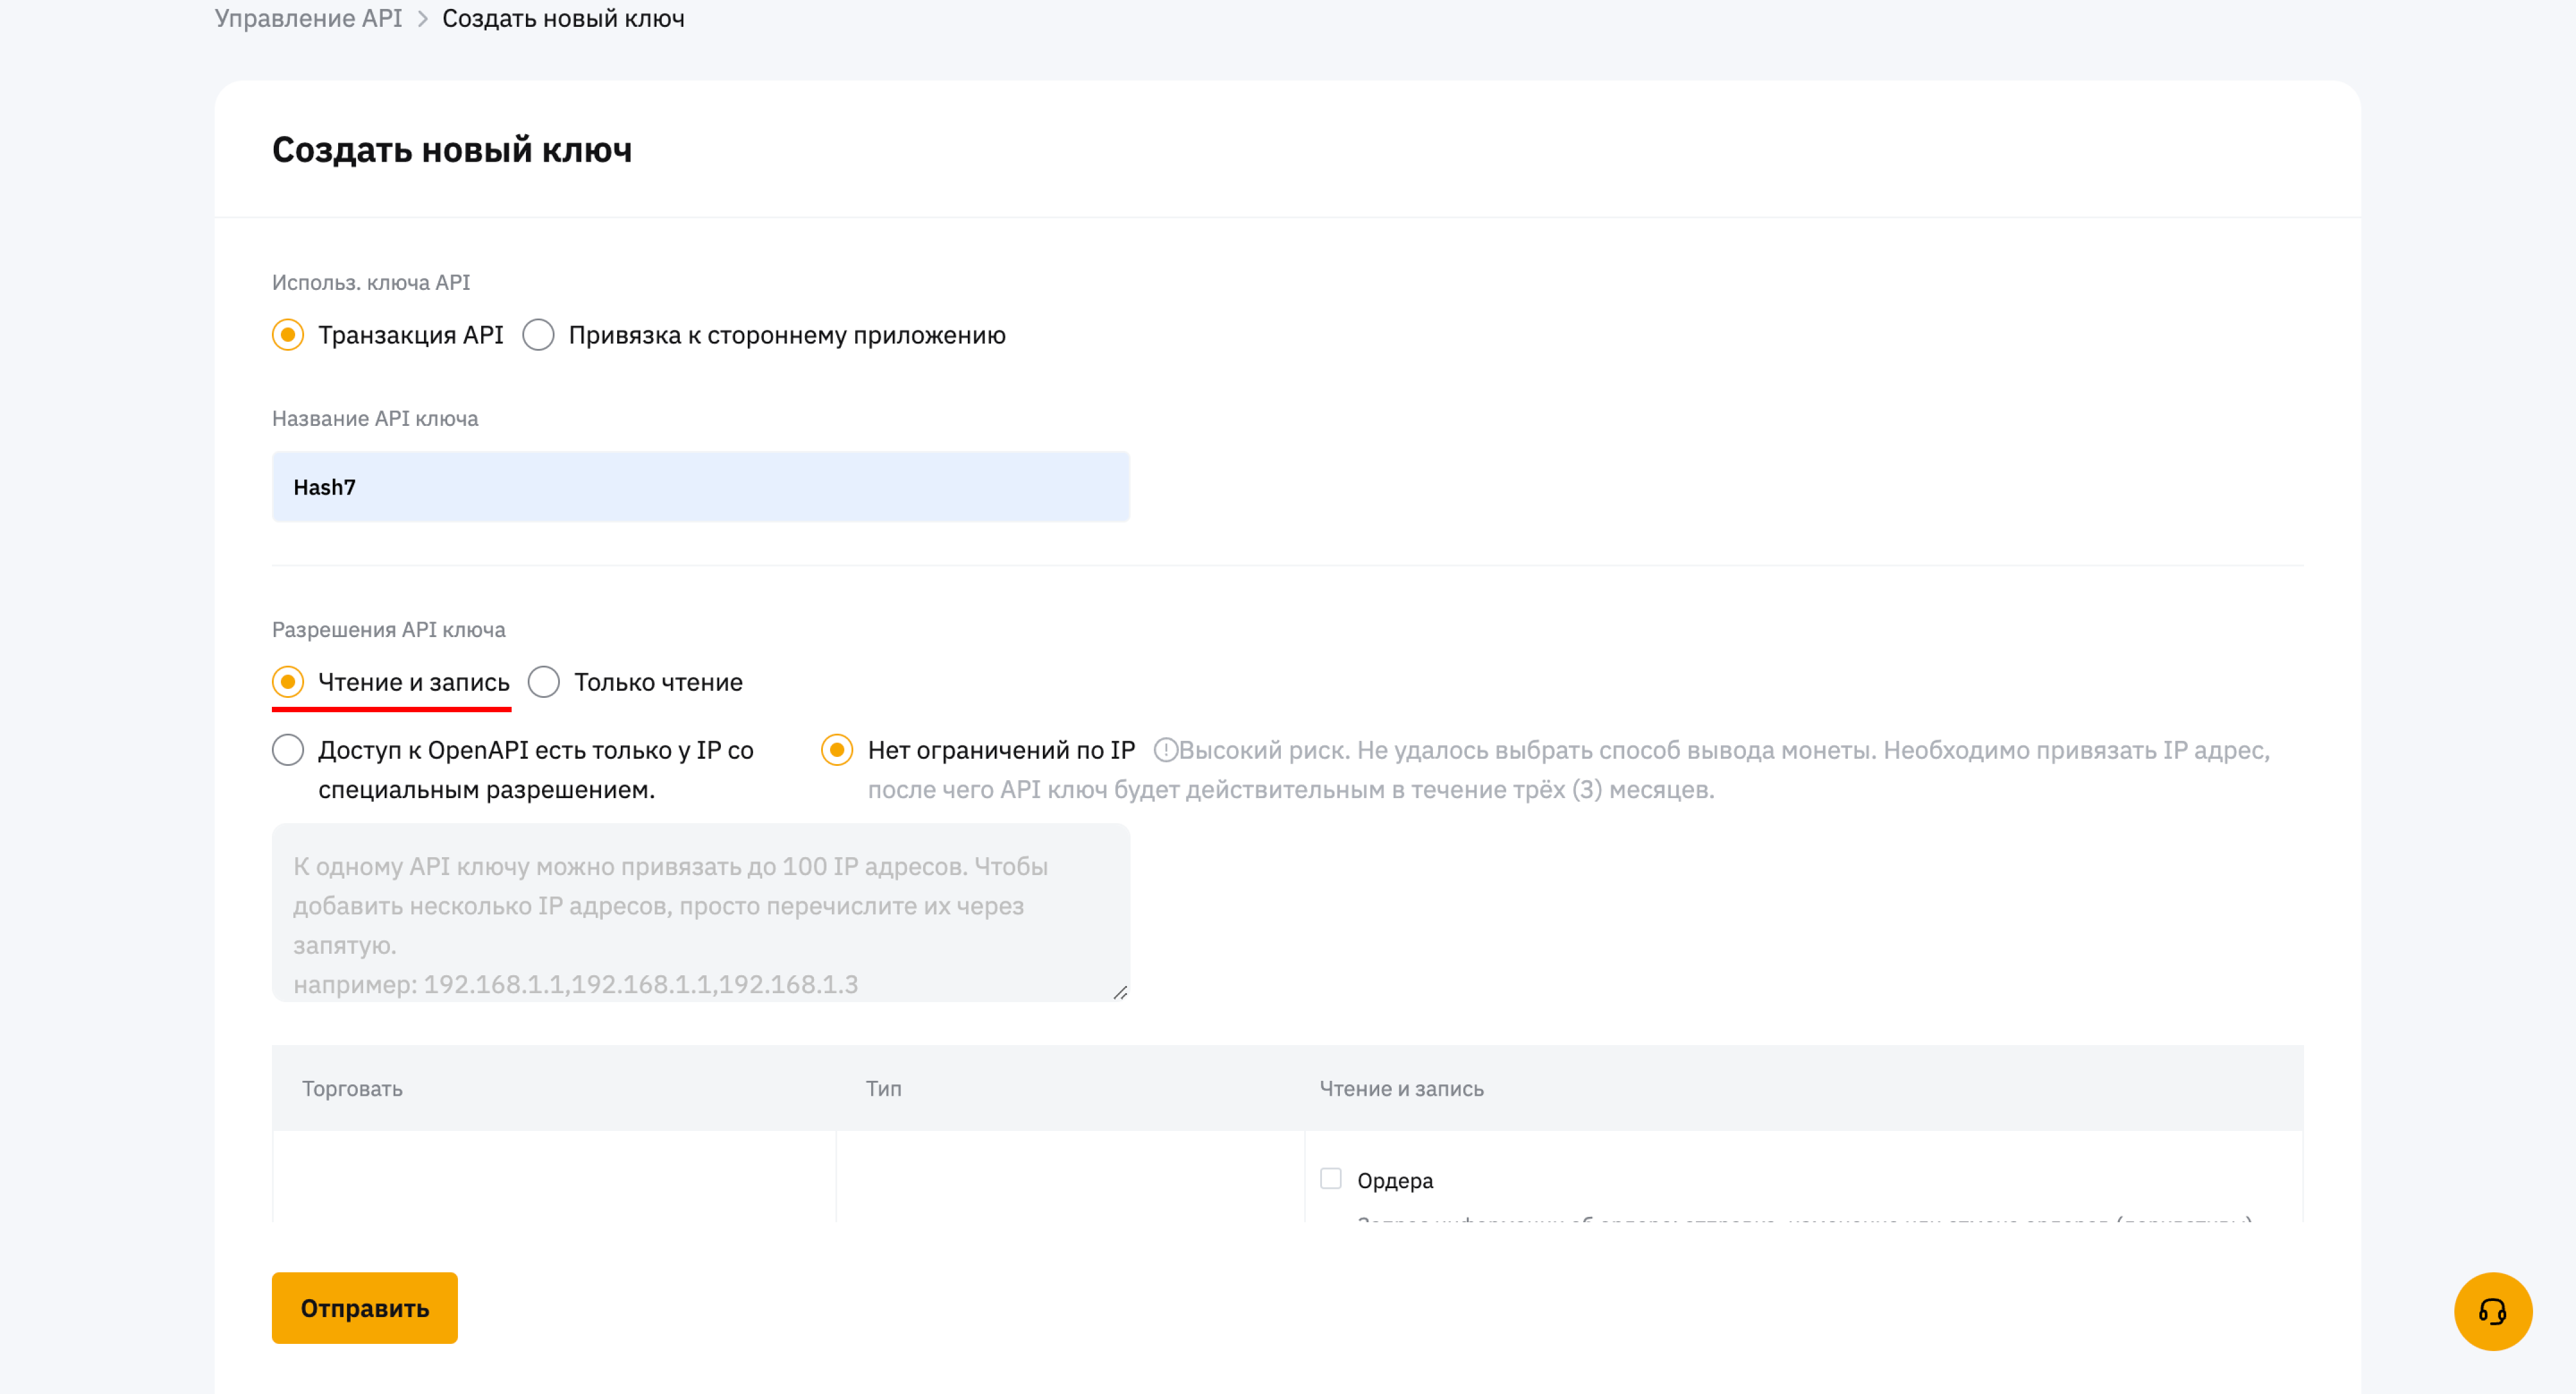Click the IP addresses textarea
Screen dimensions: 2576x1394
[x=700, y=912]
